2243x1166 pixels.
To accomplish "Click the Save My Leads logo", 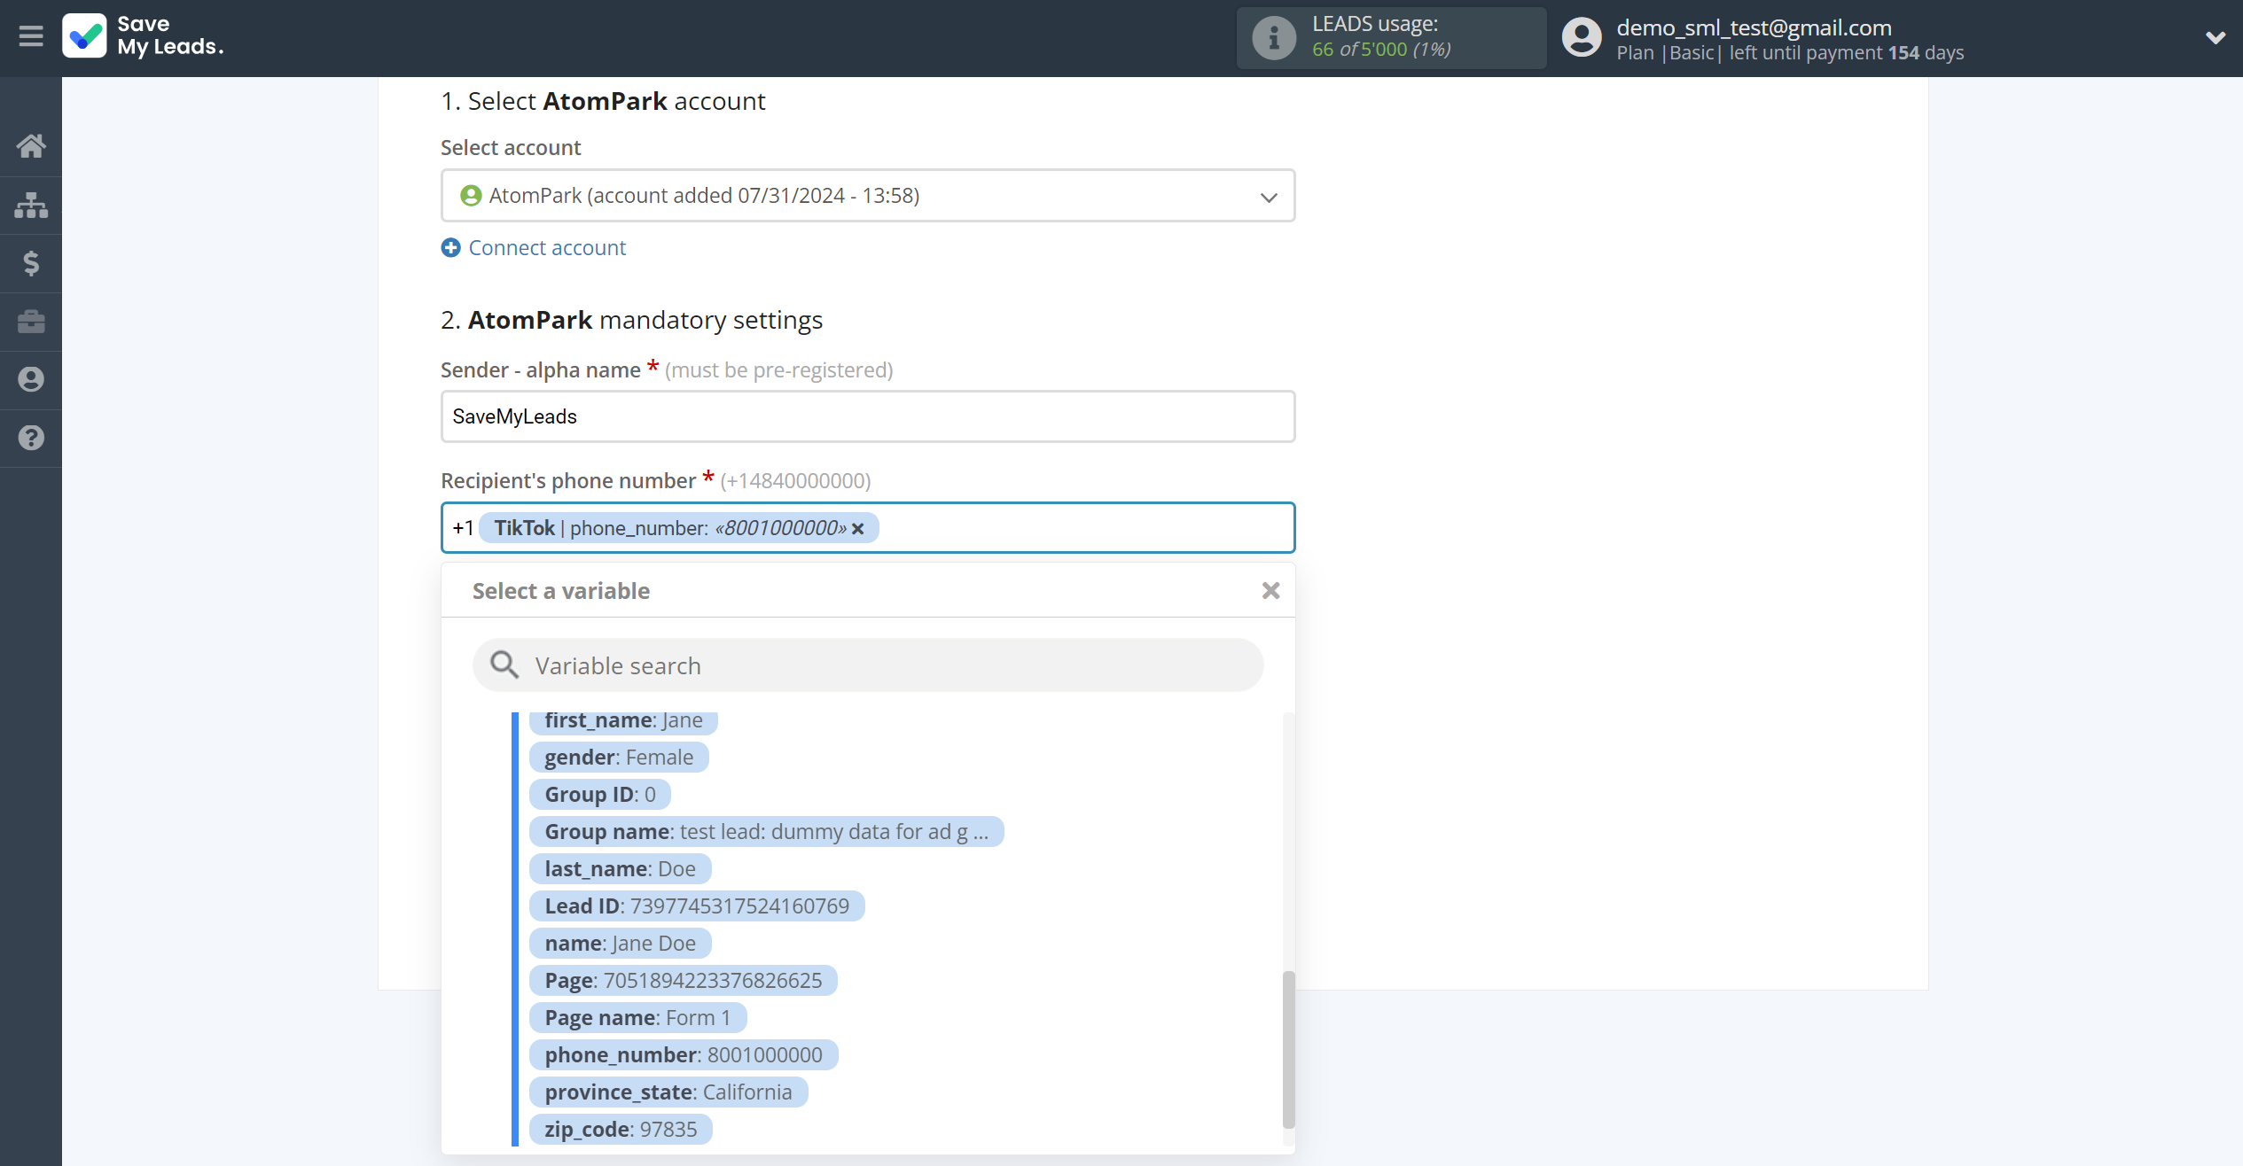I will (x=143, y=36).
